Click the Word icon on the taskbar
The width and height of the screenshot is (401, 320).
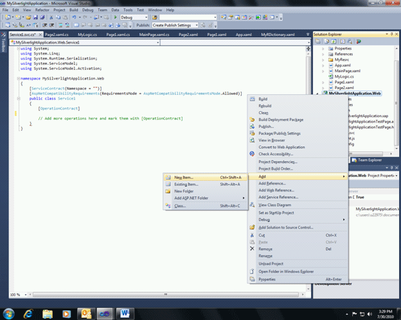click(125, 313)
